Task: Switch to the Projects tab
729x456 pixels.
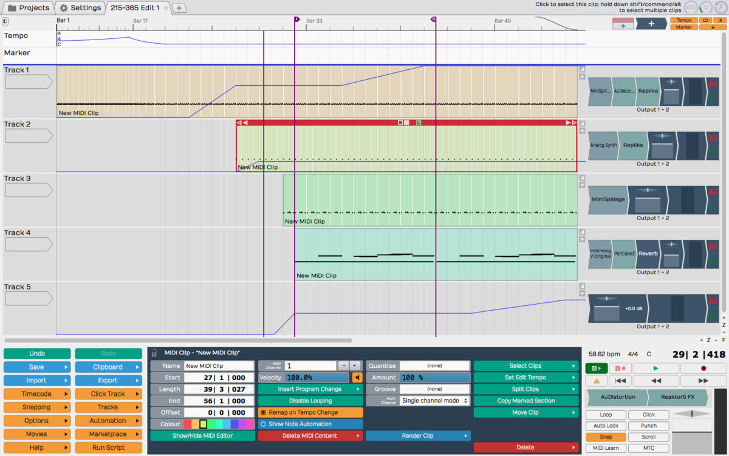Action: (x=29, y=8)
